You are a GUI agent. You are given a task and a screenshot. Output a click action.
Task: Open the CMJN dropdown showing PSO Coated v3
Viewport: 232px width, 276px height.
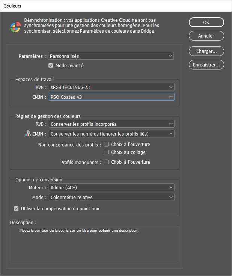click(111, 97)
